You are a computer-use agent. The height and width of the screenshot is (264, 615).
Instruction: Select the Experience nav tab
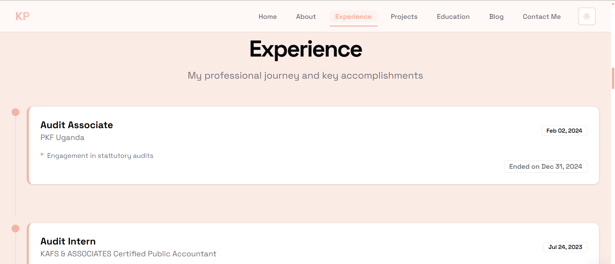coord(353,17)
